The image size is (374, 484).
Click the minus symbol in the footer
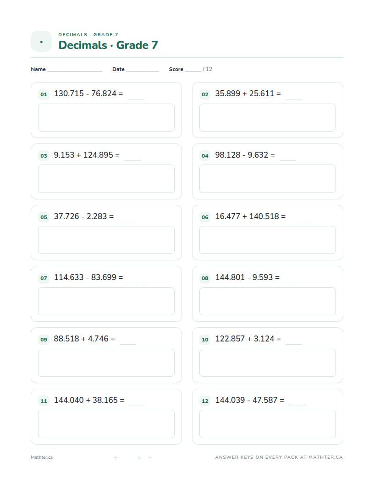click(128, 457)
